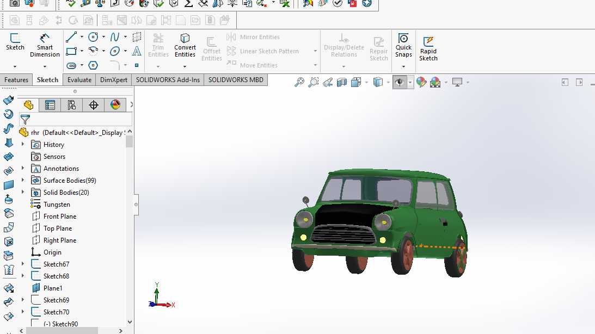The height and width of the screenshot is (334, 595).
Task: Expand the History tree node
Action: pos(23,145)
